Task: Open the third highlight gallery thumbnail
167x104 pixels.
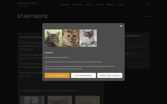Action: tap(87, 100)
